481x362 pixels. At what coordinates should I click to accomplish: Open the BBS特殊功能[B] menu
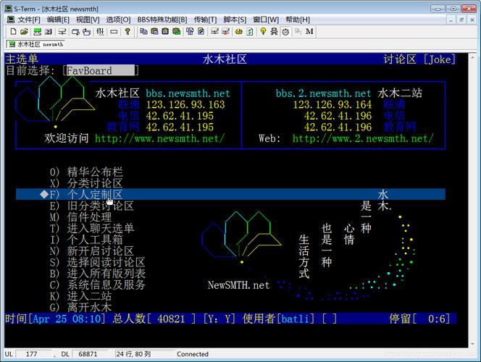coord(162,20)
